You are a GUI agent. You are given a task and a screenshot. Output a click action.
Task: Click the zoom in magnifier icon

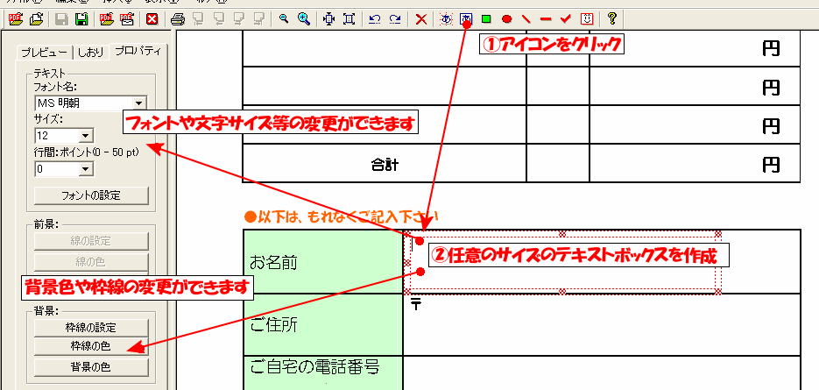pos(303,18)
